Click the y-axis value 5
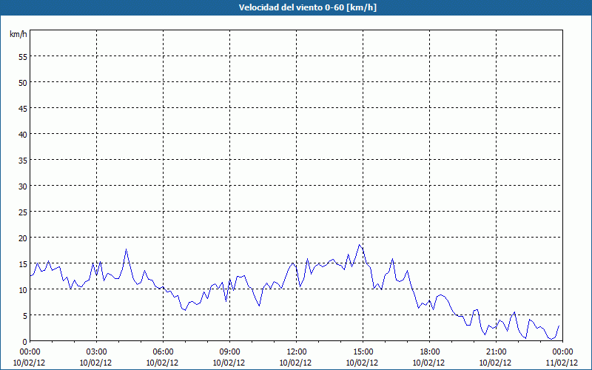The width and height of the screenshot is (592, 370). tap(25, 316)
